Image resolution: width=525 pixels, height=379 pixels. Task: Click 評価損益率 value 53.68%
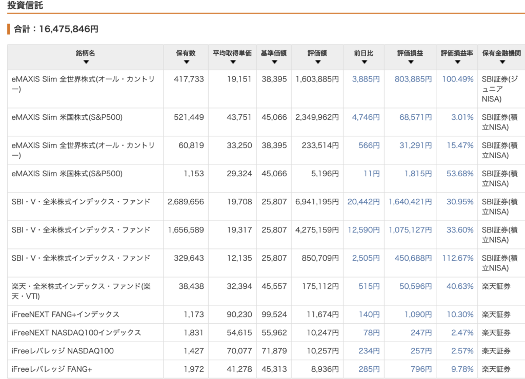click(x=460, y=174)
